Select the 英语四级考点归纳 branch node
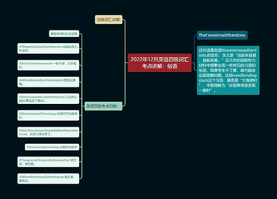 point(104,106)
